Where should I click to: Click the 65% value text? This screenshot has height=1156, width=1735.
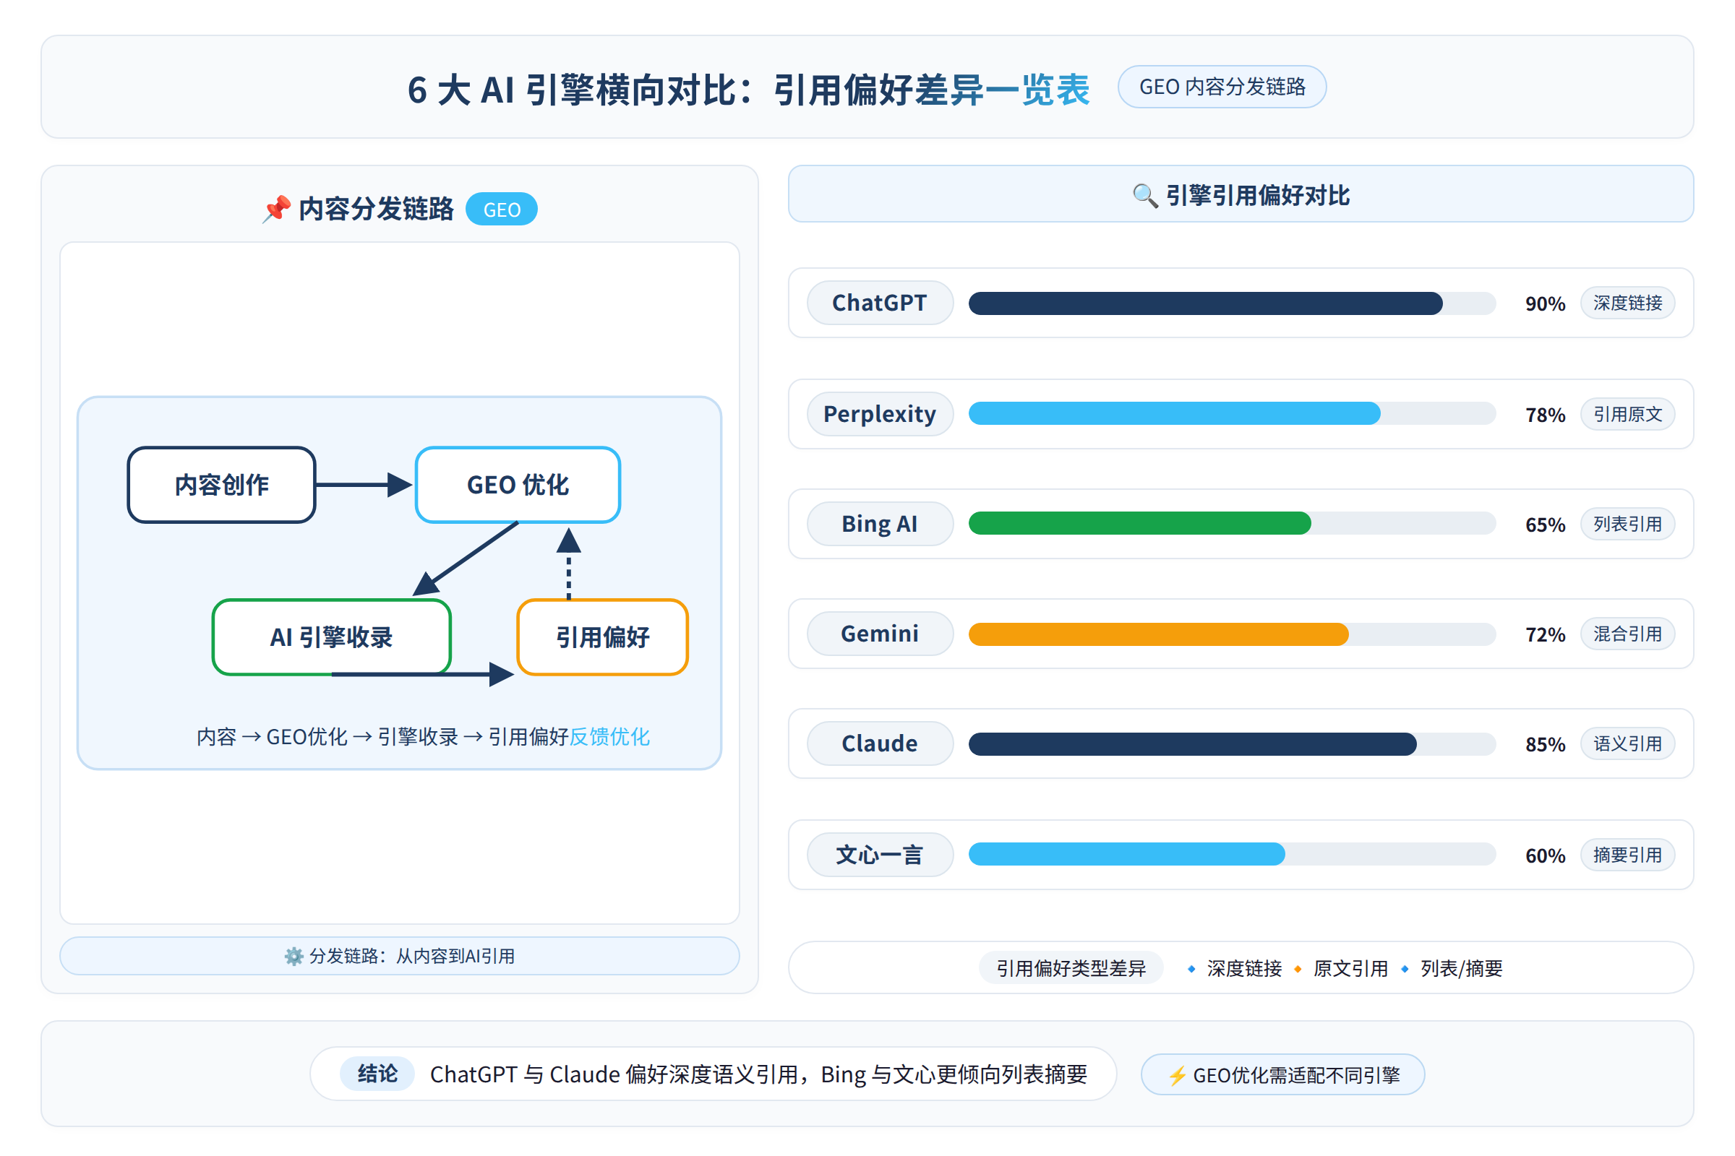point(1546,525)
